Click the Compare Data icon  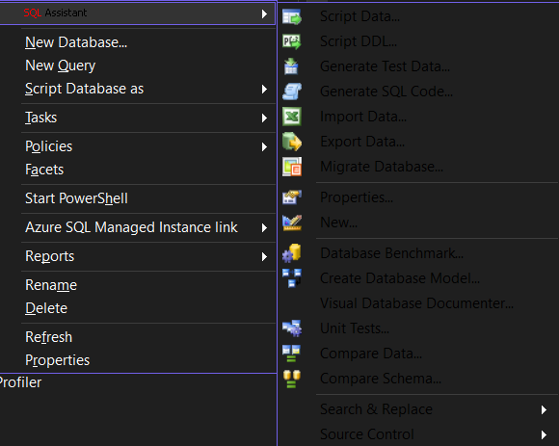[x=291, y=354]
